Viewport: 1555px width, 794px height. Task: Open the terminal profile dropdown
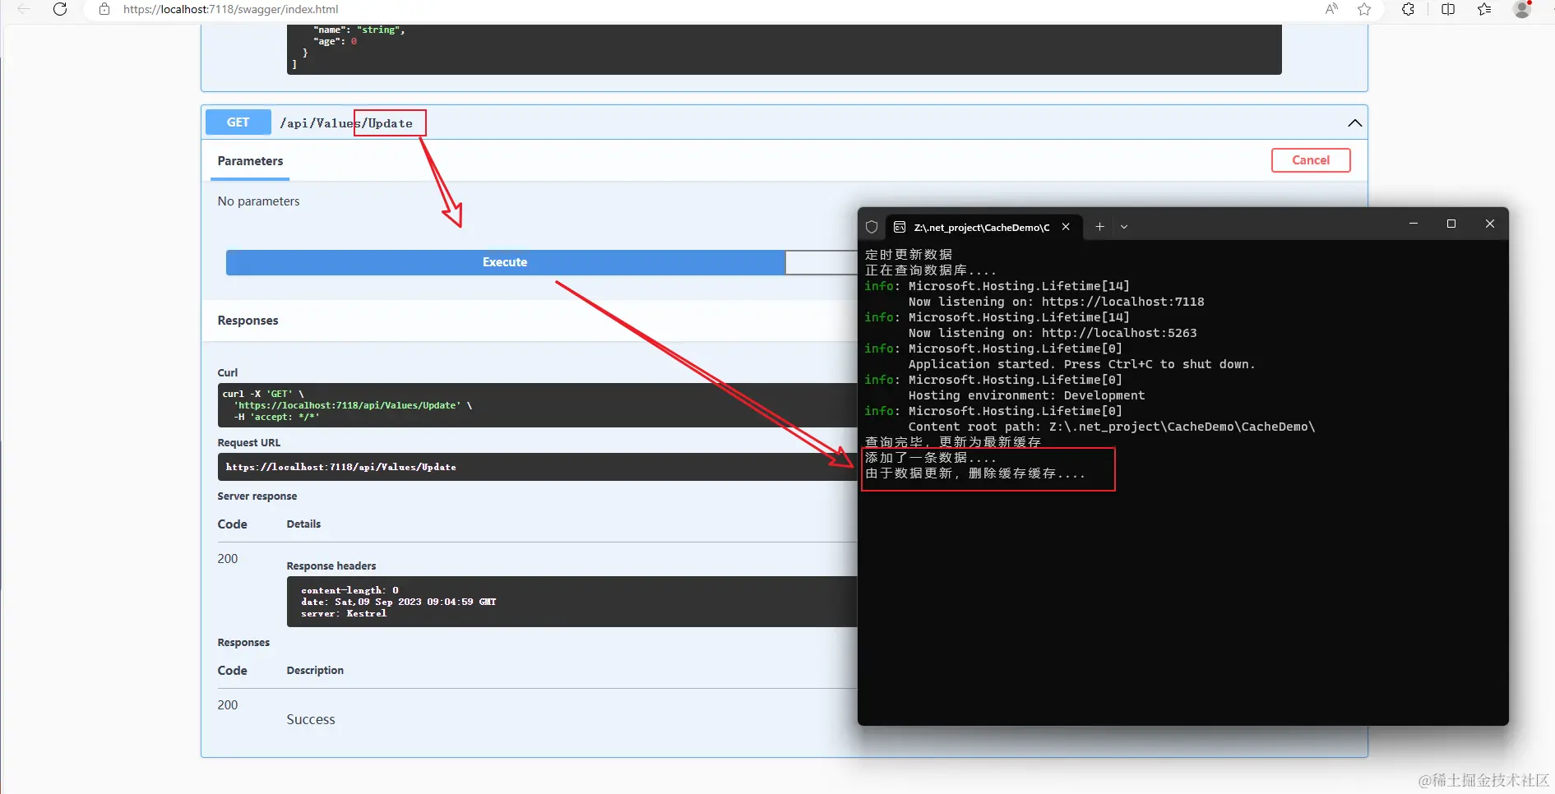[1124, 227]
